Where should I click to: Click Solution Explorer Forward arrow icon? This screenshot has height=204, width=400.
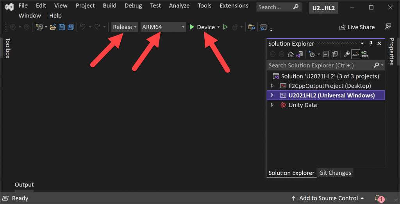(282, 54)
